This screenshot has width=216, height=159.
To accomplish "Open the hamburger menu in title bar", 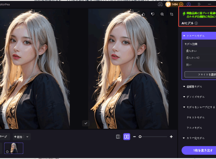I will (199, 4).
